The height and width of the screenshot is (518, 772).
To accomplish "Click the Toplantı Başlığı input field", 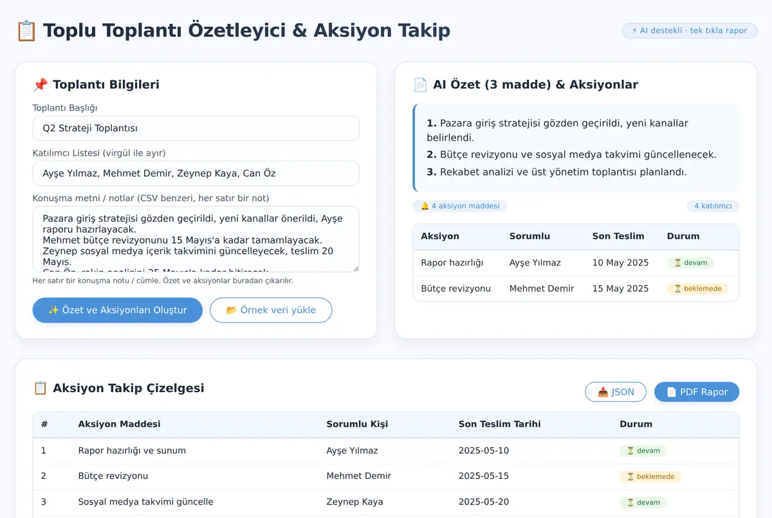I will [x=196, y=128].
